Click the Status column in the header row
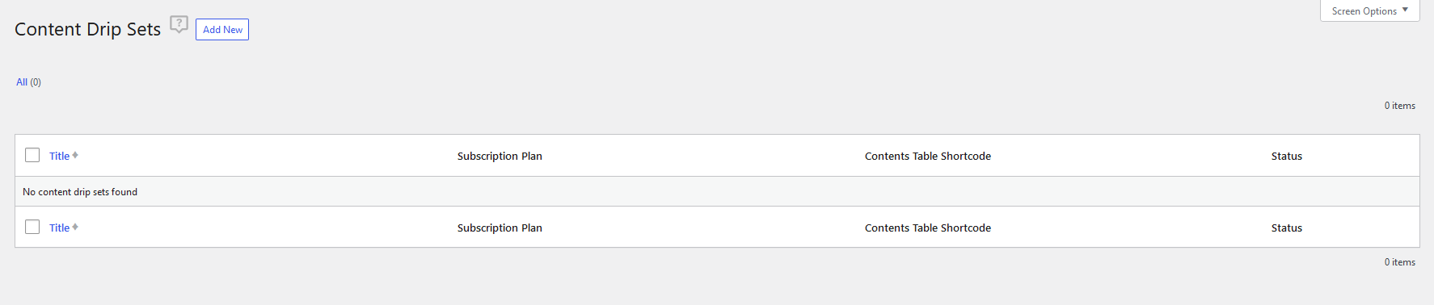This screenshot has height=305, width=1434. click(x=1287, y=156)
